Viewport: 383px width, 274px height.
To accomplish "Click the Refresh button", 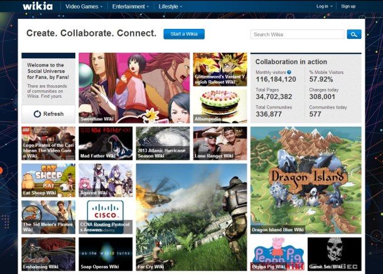I will coord(48,114).
